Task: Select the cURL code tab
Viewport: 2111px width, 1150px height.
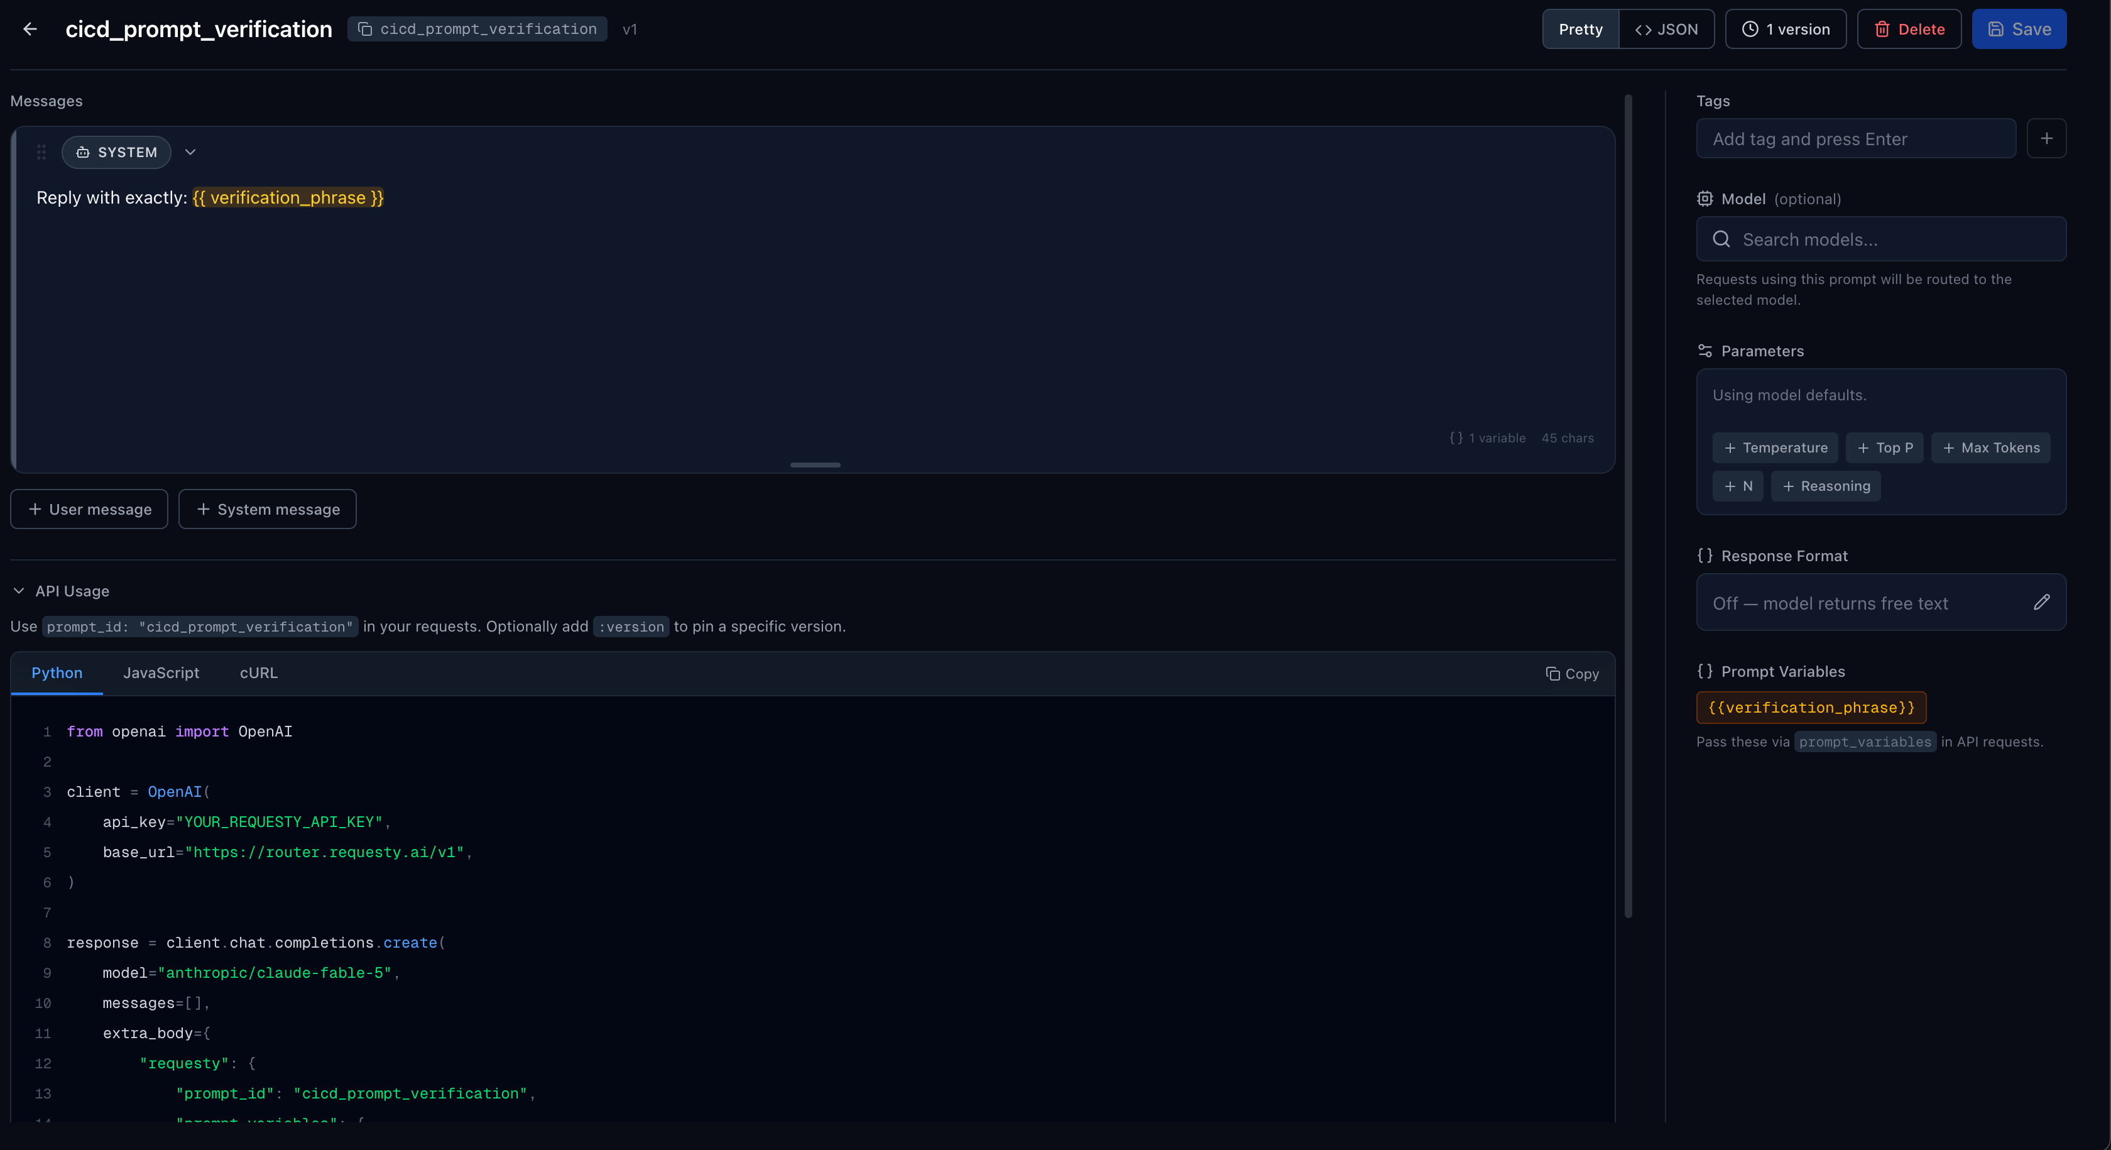Action: [258, 673]
